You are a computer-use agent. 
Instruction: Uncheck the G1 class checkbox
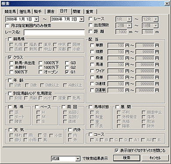pyautogui.click(x=67, y=72)
